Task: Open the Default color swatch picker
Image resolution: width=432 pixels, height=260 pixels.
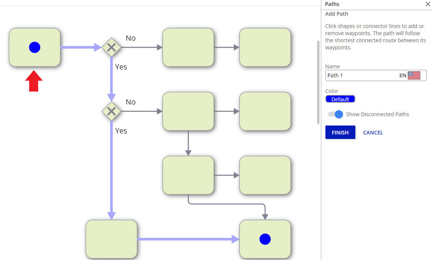Action: 340,99
